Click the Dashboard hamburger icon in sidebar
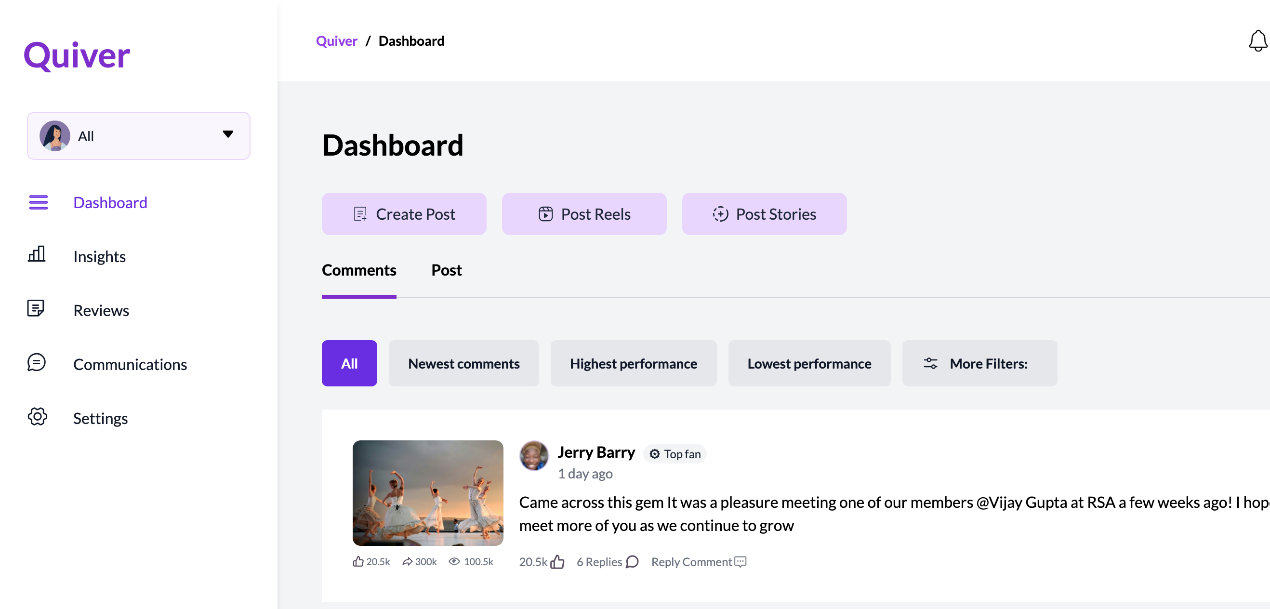The image size is (1270, 609). (39, 202)
